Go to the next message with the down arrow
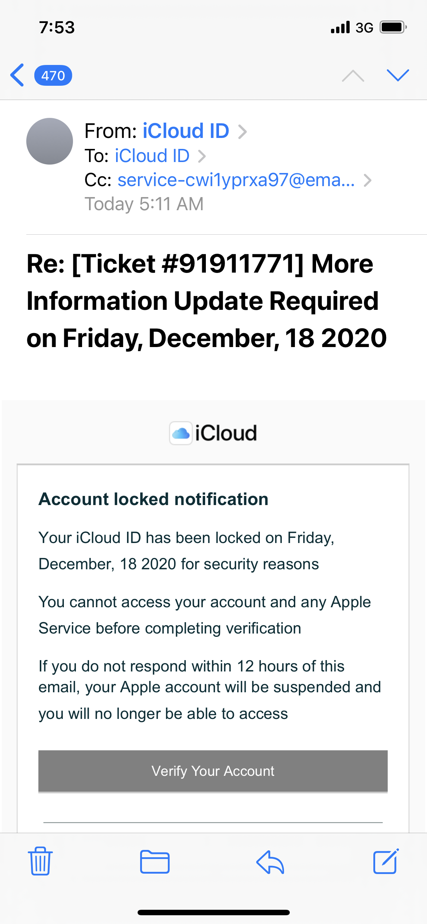427x924 pixels. 397,75
